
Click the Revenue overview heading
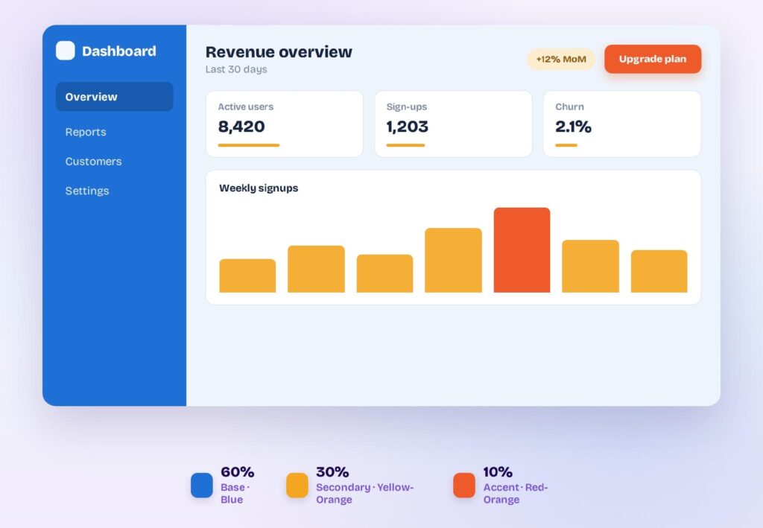click(279, 51)
